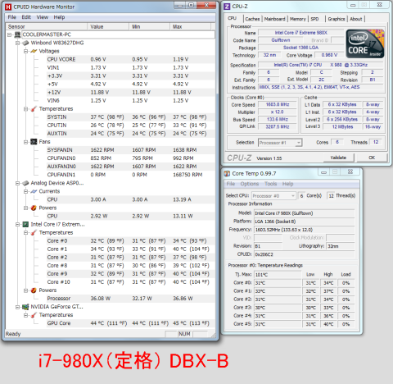Click CPU-Z Name field Intel Core i7 Extreme
The image size is (393, 384).
pos(301,33)
